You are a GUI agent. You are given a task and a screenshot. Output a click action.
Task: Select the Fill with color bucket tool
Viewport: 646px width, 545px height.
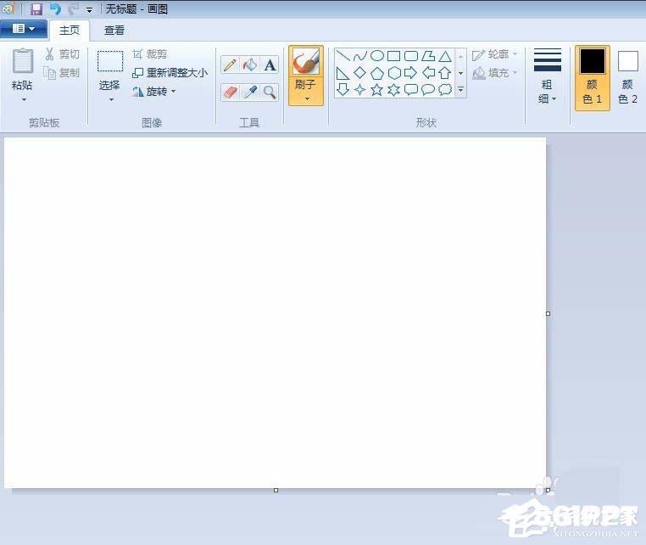250,65
